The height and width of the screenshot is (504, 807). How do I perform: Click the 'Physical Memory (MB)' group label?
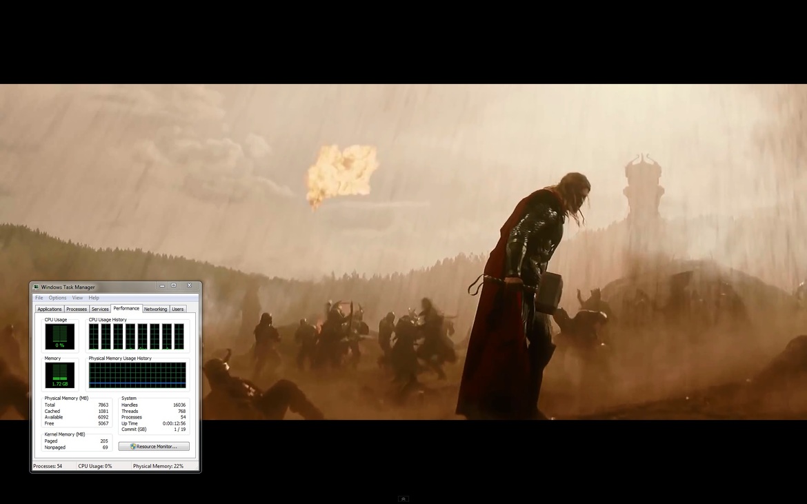[x=66, y=399]
